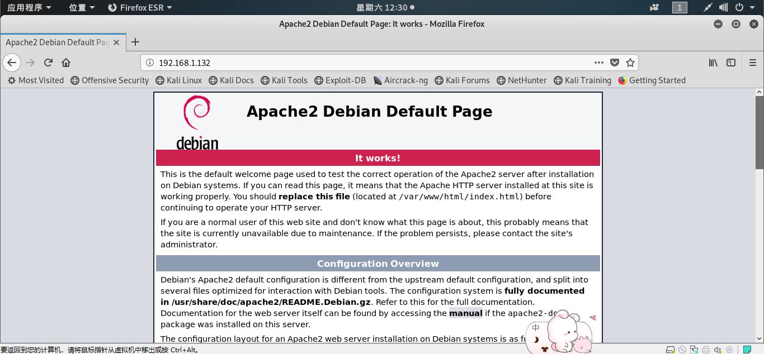This screenshot has width=764, height=354.
Task: Open the Kali Linux bookmark
Action: coord(178,80)
